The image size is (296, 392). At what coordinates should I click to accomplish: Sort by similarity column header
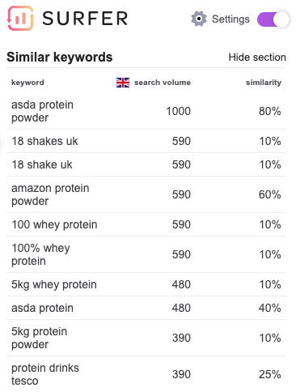(x=264, y=83)
